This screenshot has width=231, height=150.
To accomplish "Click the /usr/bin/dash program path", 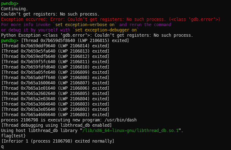I will click(120, 120).
